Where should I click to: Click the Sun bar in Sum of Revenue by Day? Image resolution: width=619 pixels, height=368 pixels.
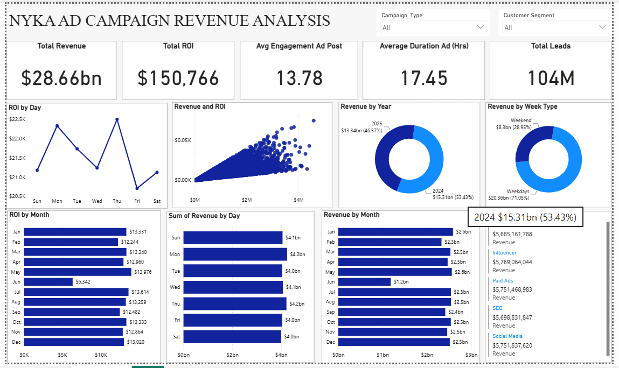233,237
